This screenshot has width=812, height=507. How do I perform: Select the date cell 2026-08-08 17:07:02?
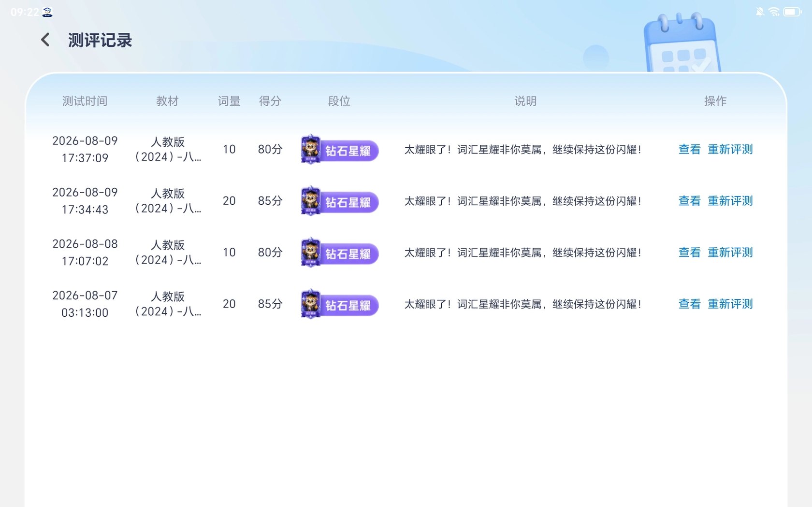(x=85, y=253)
